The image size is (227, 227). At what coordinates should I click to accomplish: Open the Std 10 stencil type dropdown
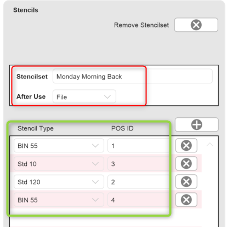click(x=59, y=163)
